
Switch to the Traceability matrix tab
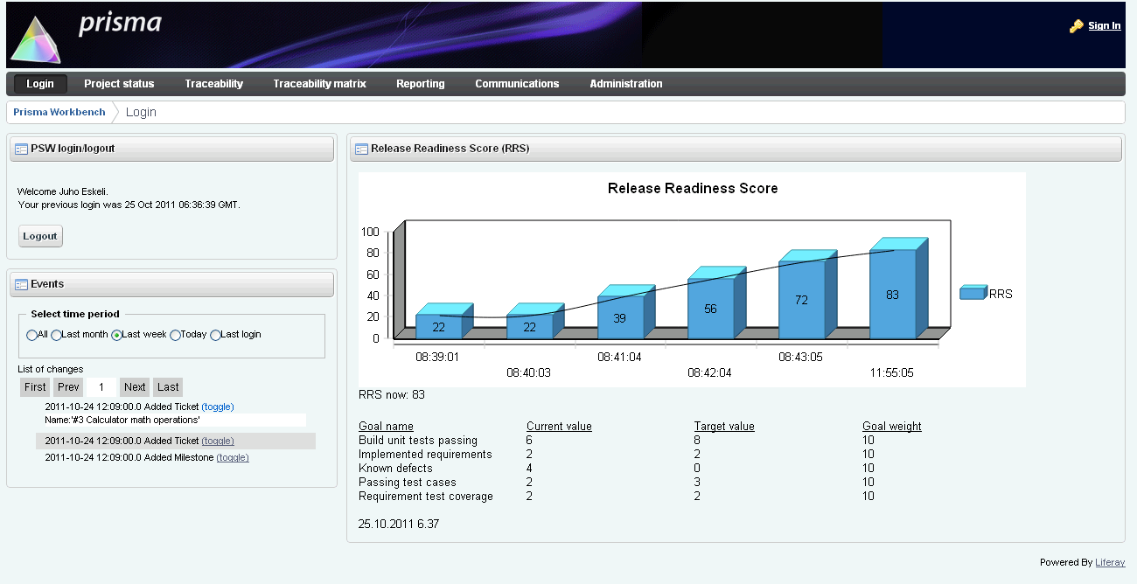[319, 83]
